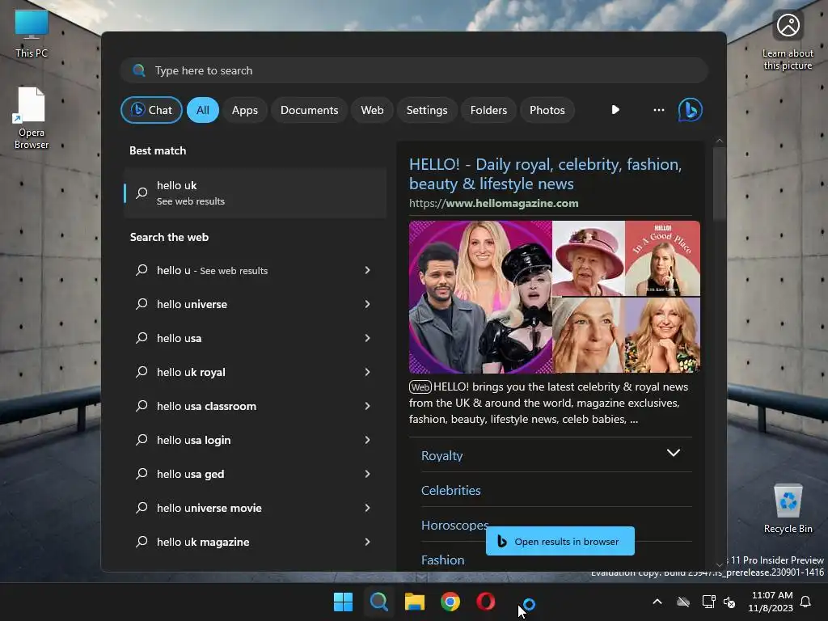
Task: Expand arrow for hello usa ged
Action: pyautogui.click(x=367, y=474)
